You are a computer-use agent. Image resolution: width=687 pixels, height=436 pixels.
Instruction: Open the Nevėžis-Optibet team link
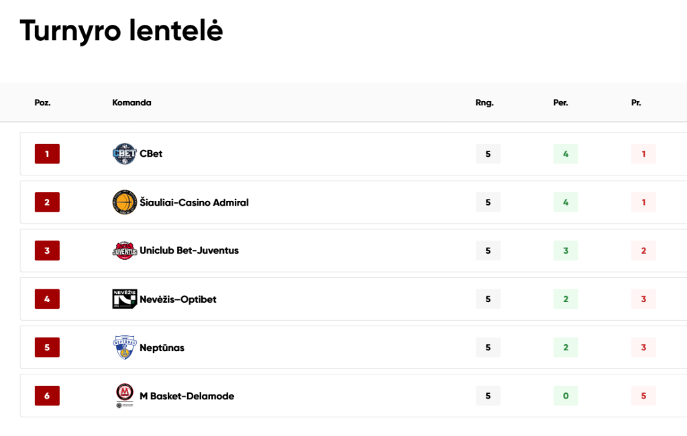pyautogui.click(x=178, y=299)
